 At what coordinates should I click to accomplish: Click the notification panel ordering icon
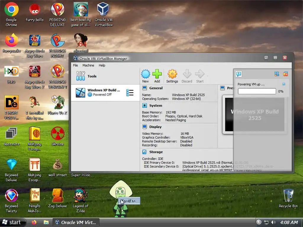coord(277,74)
